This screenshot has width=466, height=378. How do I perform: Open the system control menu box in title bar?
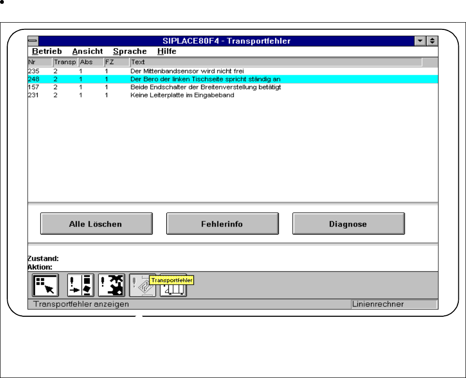click(33, 41)
